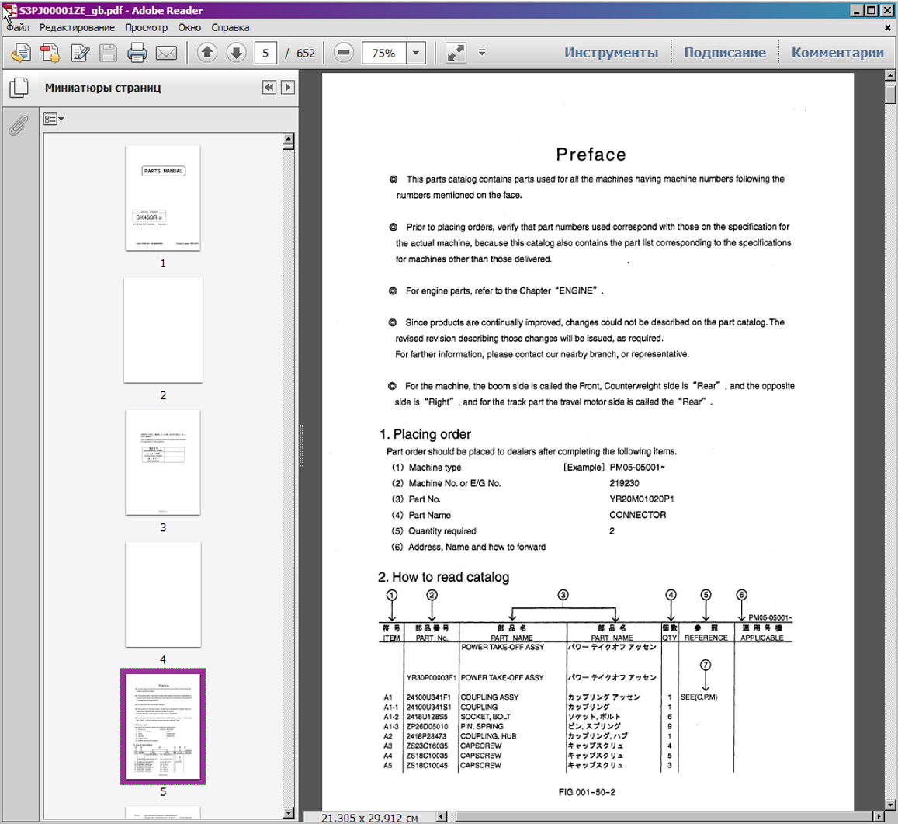Open the Справка menu

pyautogui.click(x=231, y=27)
